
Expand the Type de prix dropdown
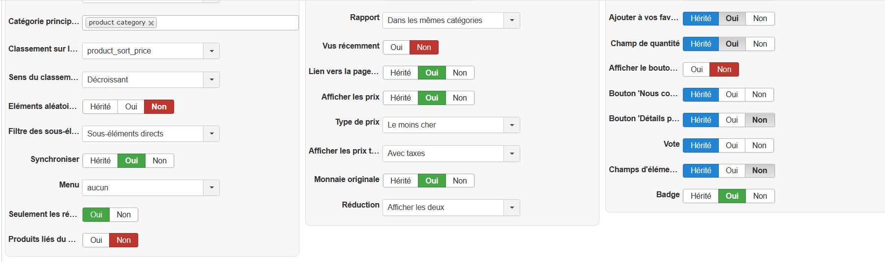click(x=512, y=125)
